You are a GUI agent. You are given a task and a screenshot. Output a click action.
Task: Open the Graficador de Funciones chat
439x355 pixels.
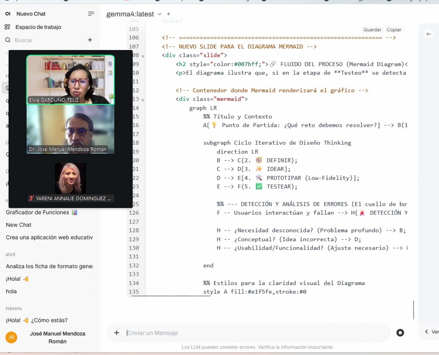coord(41,212)
